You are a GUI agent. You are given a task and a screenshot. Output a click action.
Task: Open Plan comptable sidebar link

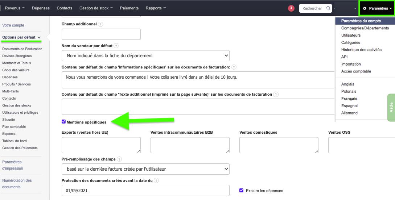click(x=14, y=126)
